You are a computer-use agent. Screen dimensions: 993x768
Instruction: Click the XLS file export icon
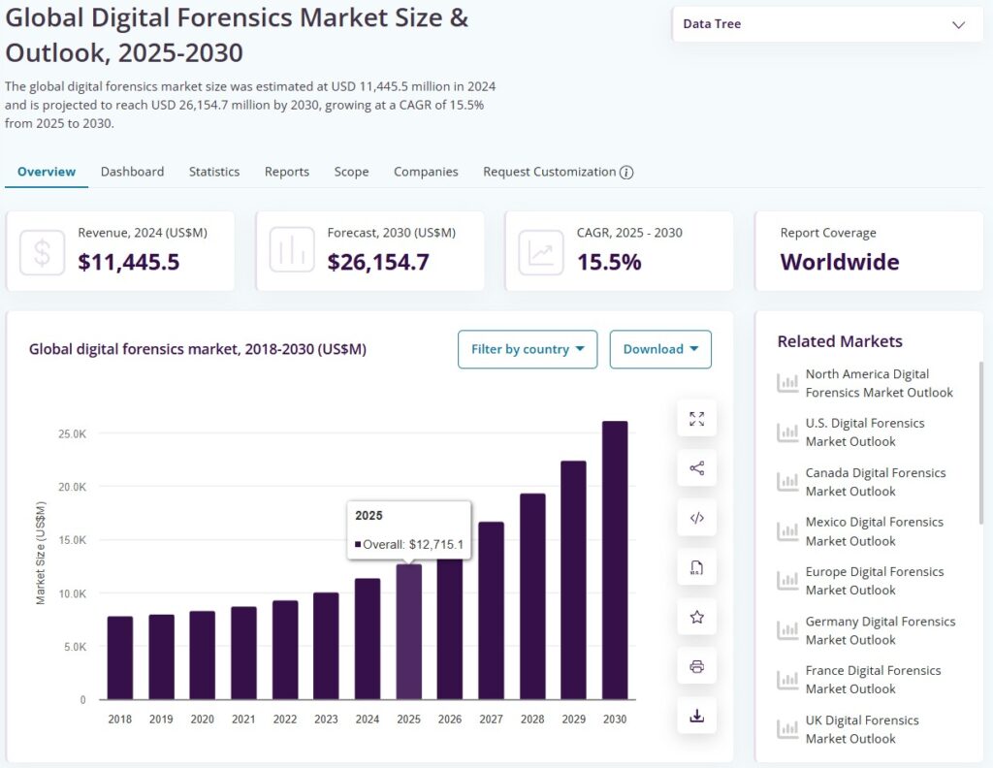tap(696, 567)
